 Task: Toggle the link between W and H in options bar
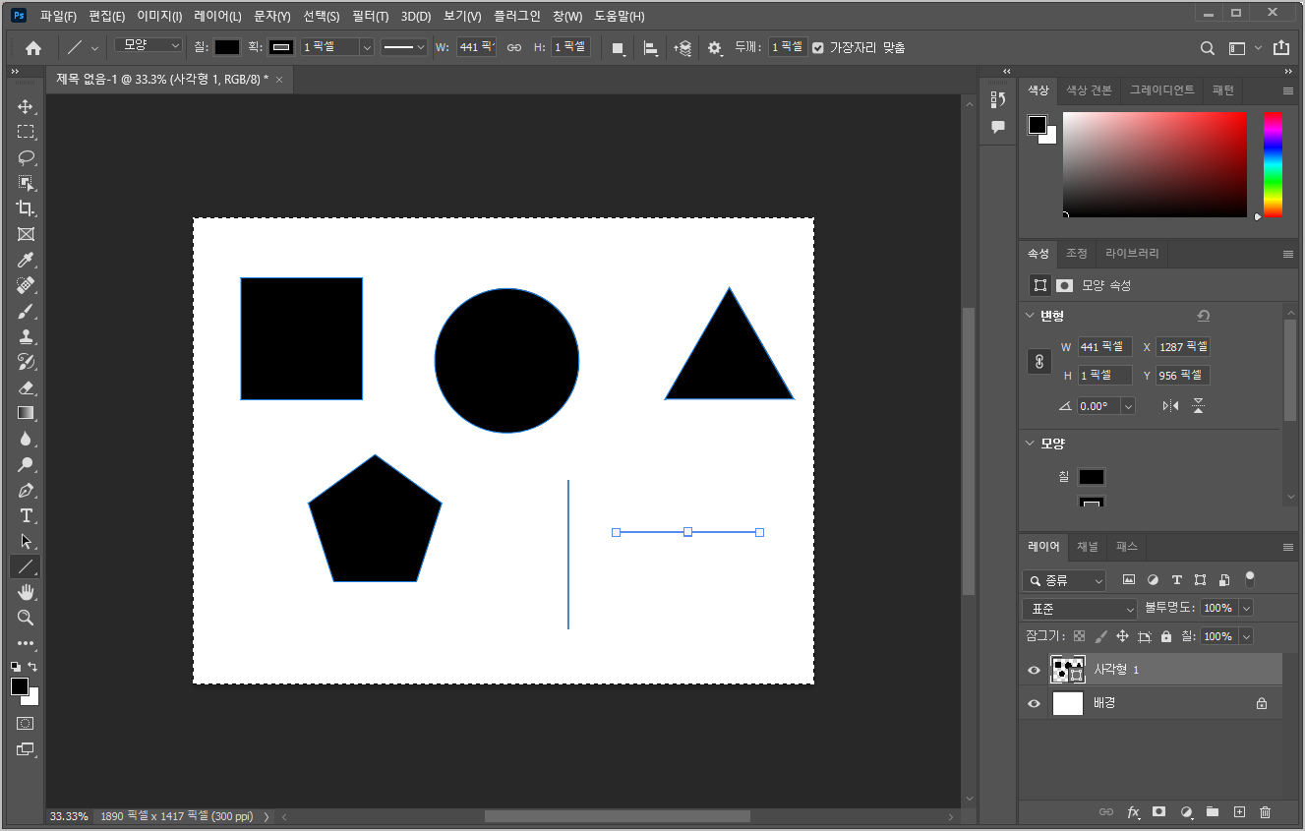coord(514,47)
